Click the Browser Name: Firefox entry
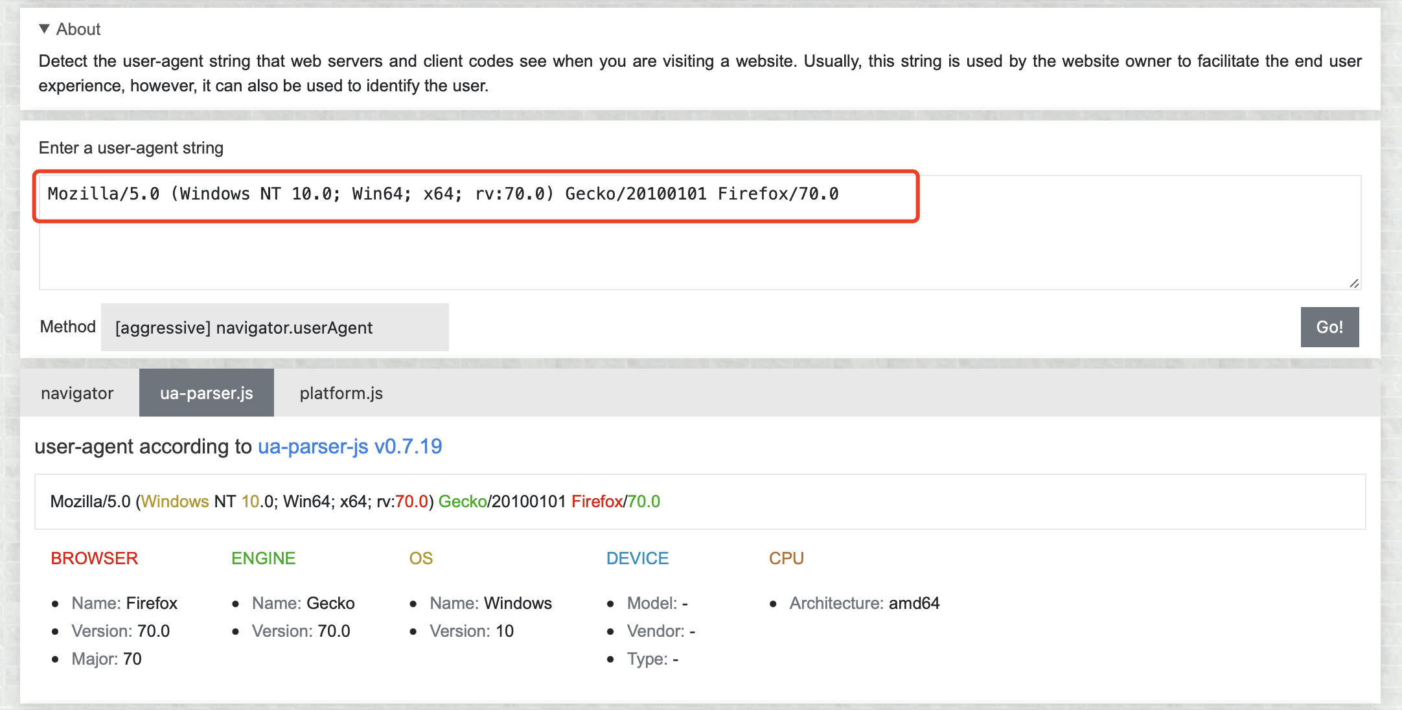The width and height of the screenshot is (1402, 710). 124,603
